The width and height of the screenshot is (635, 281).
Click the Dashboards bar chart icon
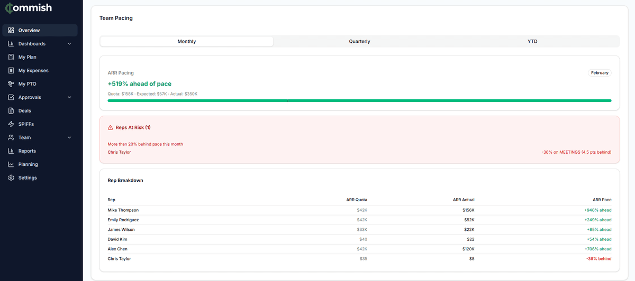coord(11,44)
